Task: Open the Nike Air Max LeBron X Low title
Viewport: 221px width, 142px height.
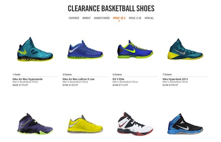Action: 78,79
